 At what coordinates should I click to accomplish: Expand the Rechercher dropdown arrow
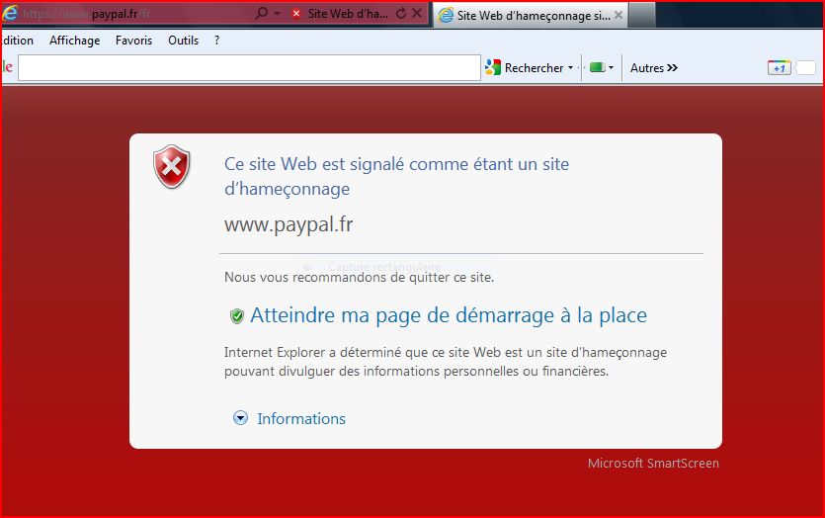570,68
